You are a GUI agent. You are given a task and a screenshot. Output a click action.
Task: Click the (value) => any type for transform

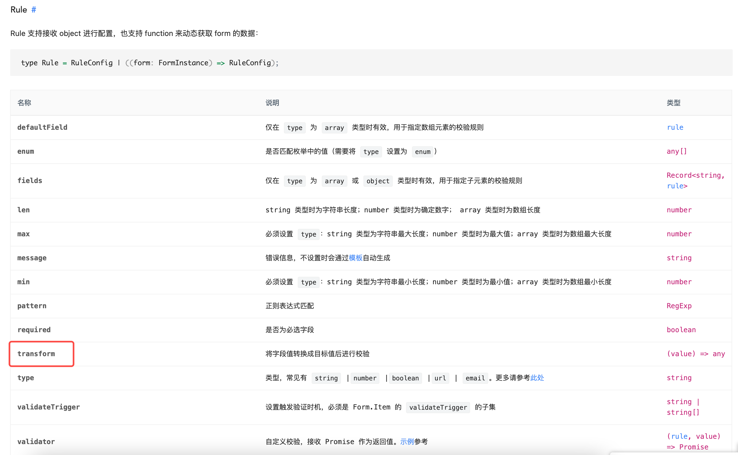click(x=696, y=354)
